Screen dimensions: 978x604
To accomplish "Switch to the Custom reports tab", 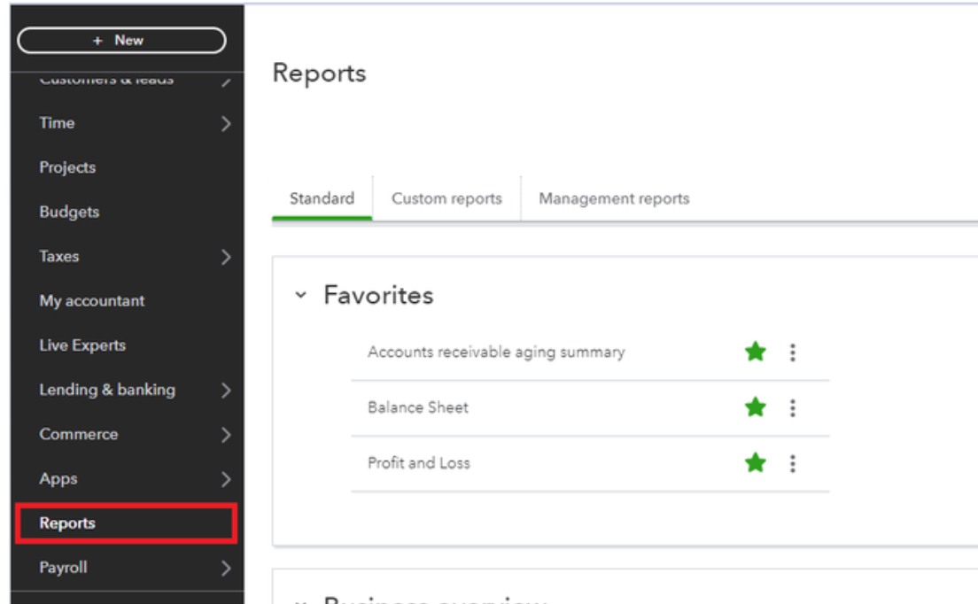I will tap(446, 199).
